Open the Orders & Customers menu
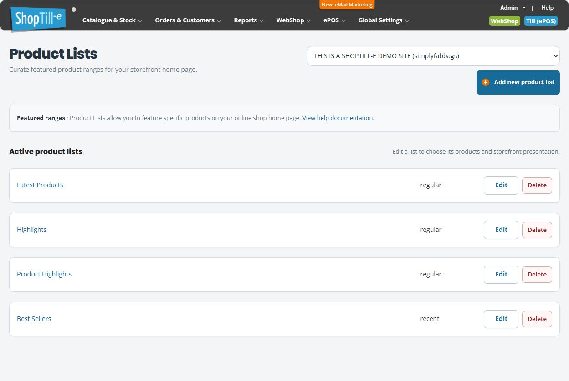569x381 pixels. [x=188, y=20]
